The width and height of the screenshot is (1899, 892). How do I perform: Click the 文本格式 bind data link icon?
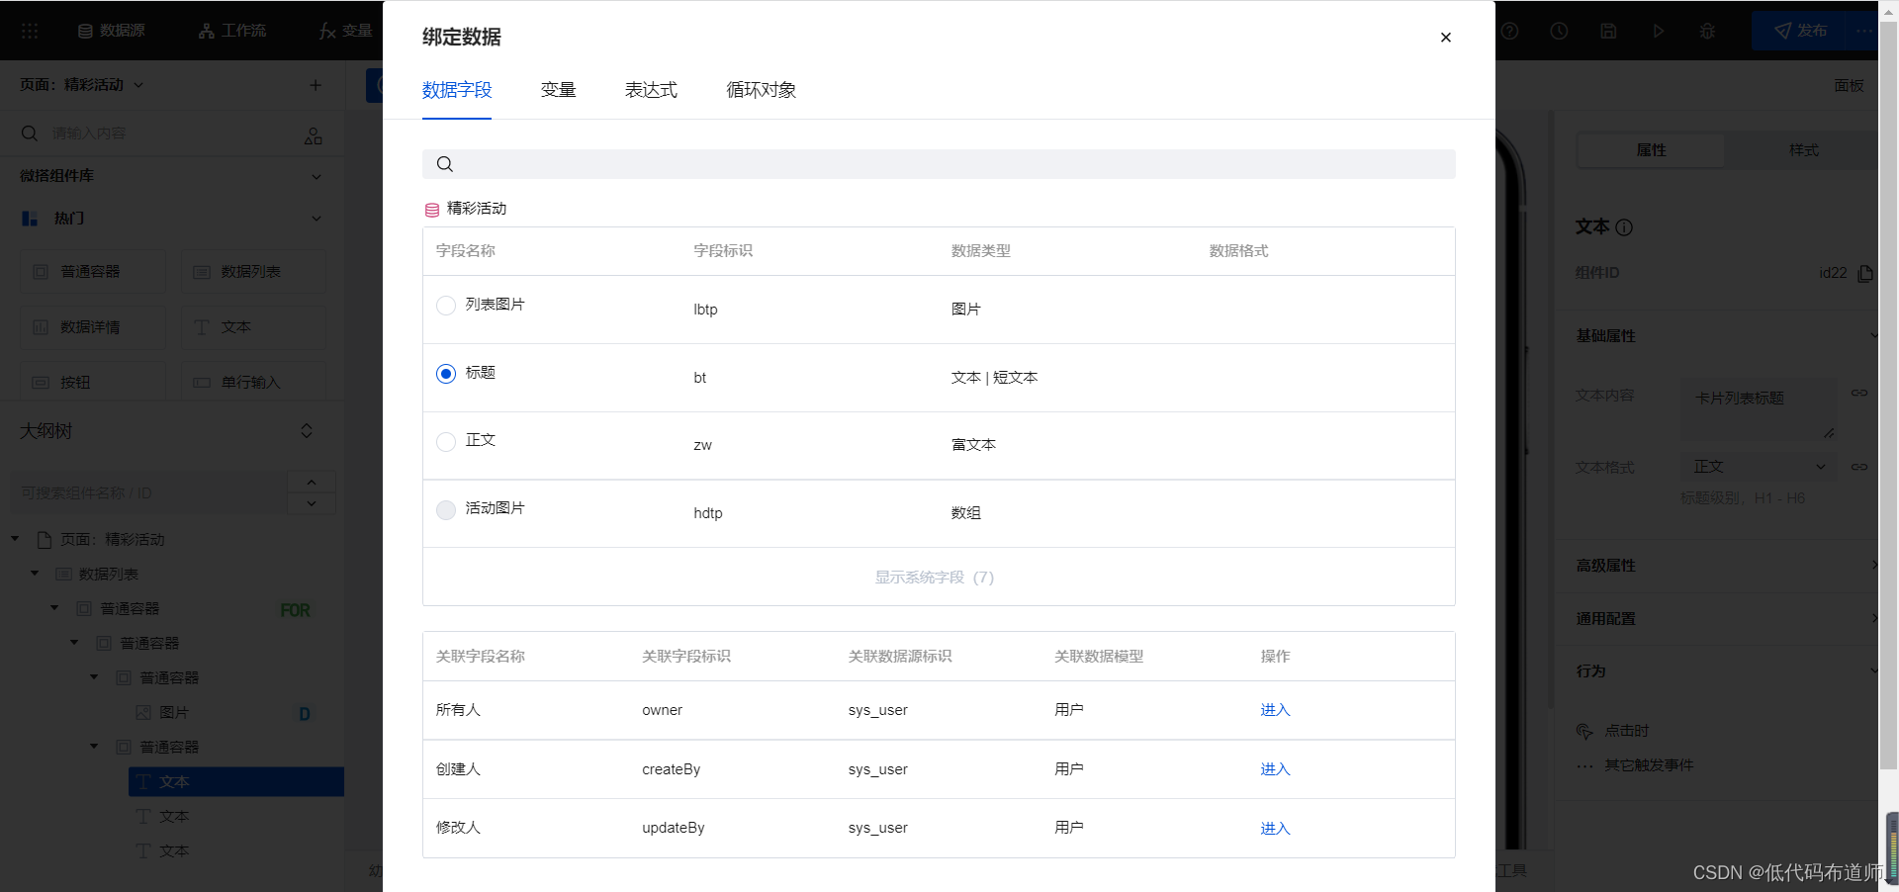coord(1859,467)
